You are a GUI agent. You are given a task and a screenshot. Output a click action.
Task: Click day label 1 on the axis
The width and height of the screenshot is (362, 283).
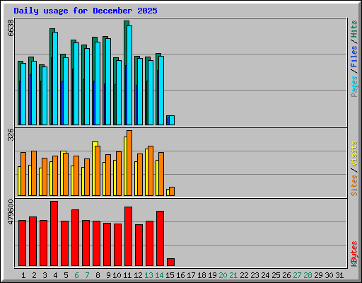(23, 275)
